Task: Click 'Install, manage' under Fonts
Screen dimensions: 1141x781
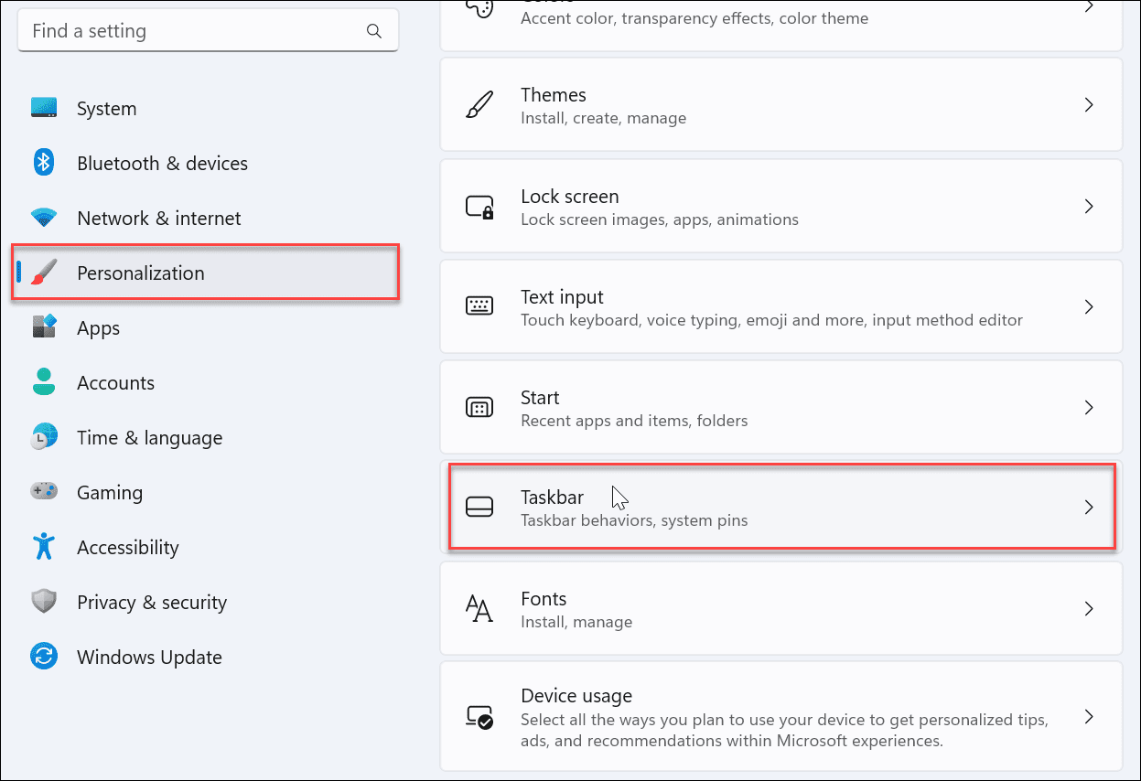Action: coord(576,622)
